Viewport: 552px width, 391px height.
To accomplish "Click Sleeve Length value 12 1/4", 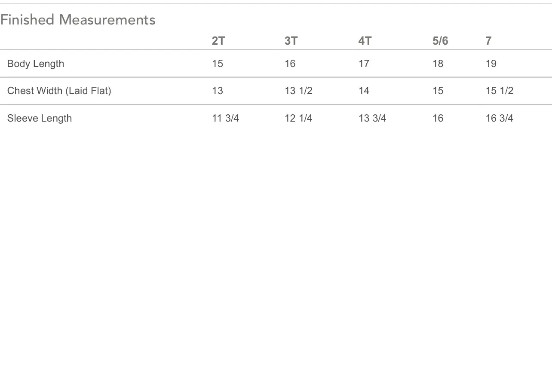I will click(x=298, y=118).
